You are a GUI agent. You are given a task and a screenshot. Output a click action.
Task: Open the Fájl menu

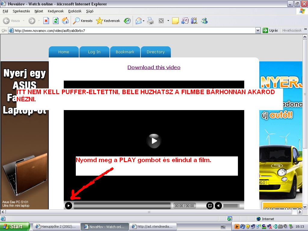(x=5, y=11)
